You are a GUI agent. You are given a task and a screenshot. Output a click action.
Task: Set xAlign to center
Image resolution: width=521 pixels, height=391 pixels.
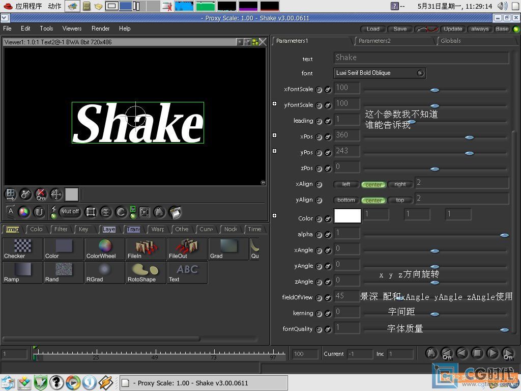pos(373,184)
